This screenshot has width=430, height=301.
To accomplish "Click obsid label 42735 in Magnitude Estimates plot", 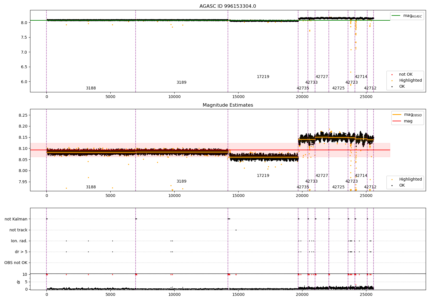I will [303, 187].
